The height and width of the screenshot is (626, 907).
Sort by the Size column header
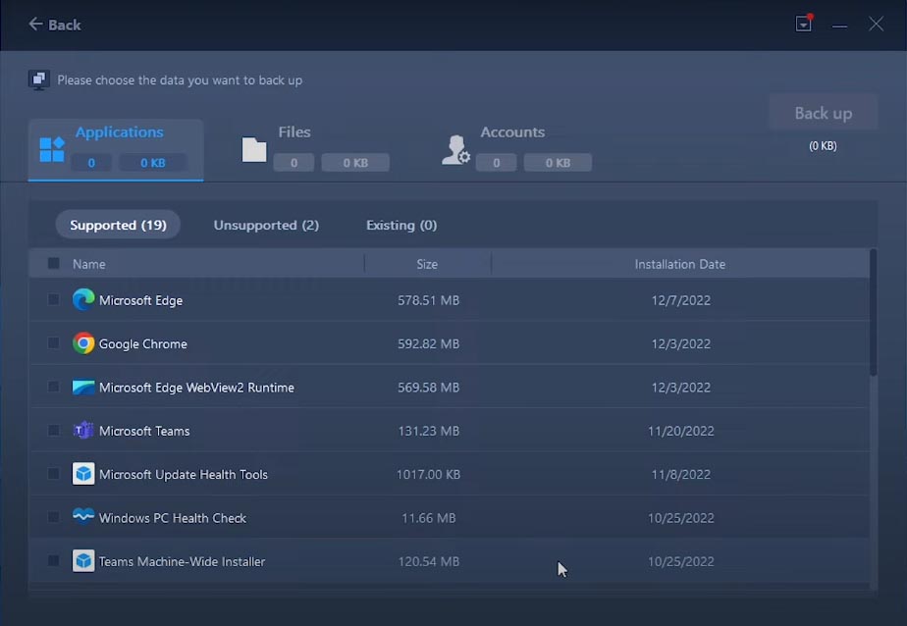(x=427, y=264)
